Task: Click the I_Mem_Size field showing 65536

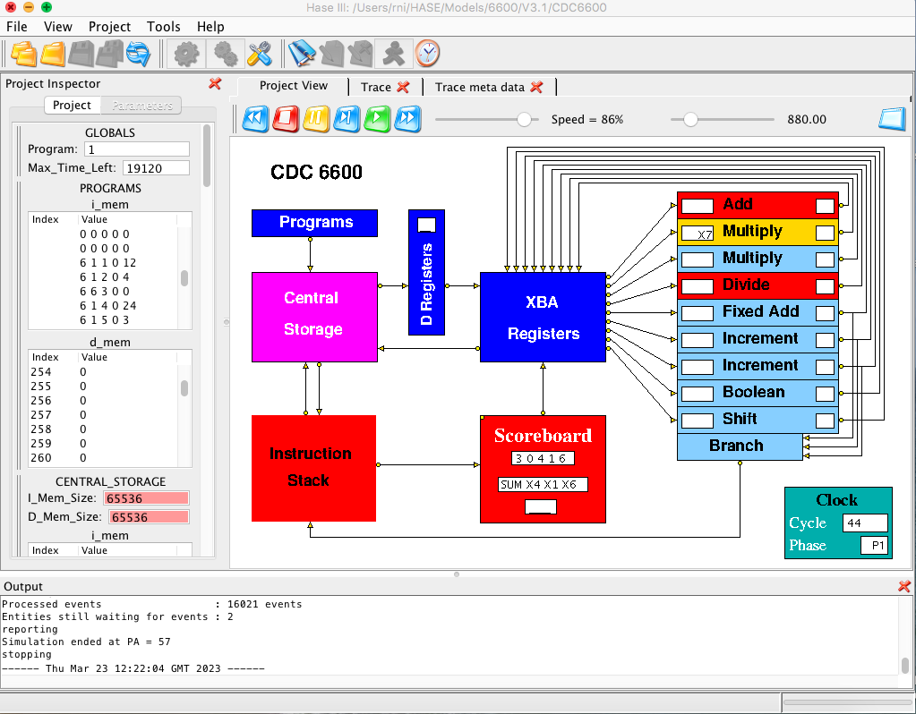Action: [146, 498]
